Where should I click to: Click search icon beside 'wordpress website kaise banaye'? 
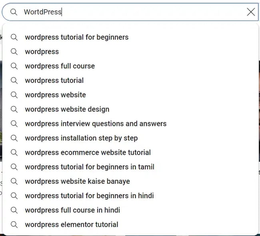pyautogui.click(x=14, y=181)
